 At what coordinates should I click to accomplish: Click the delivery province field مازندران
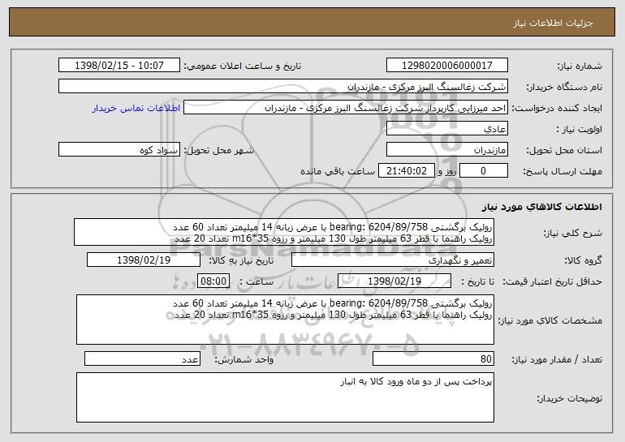446,150
